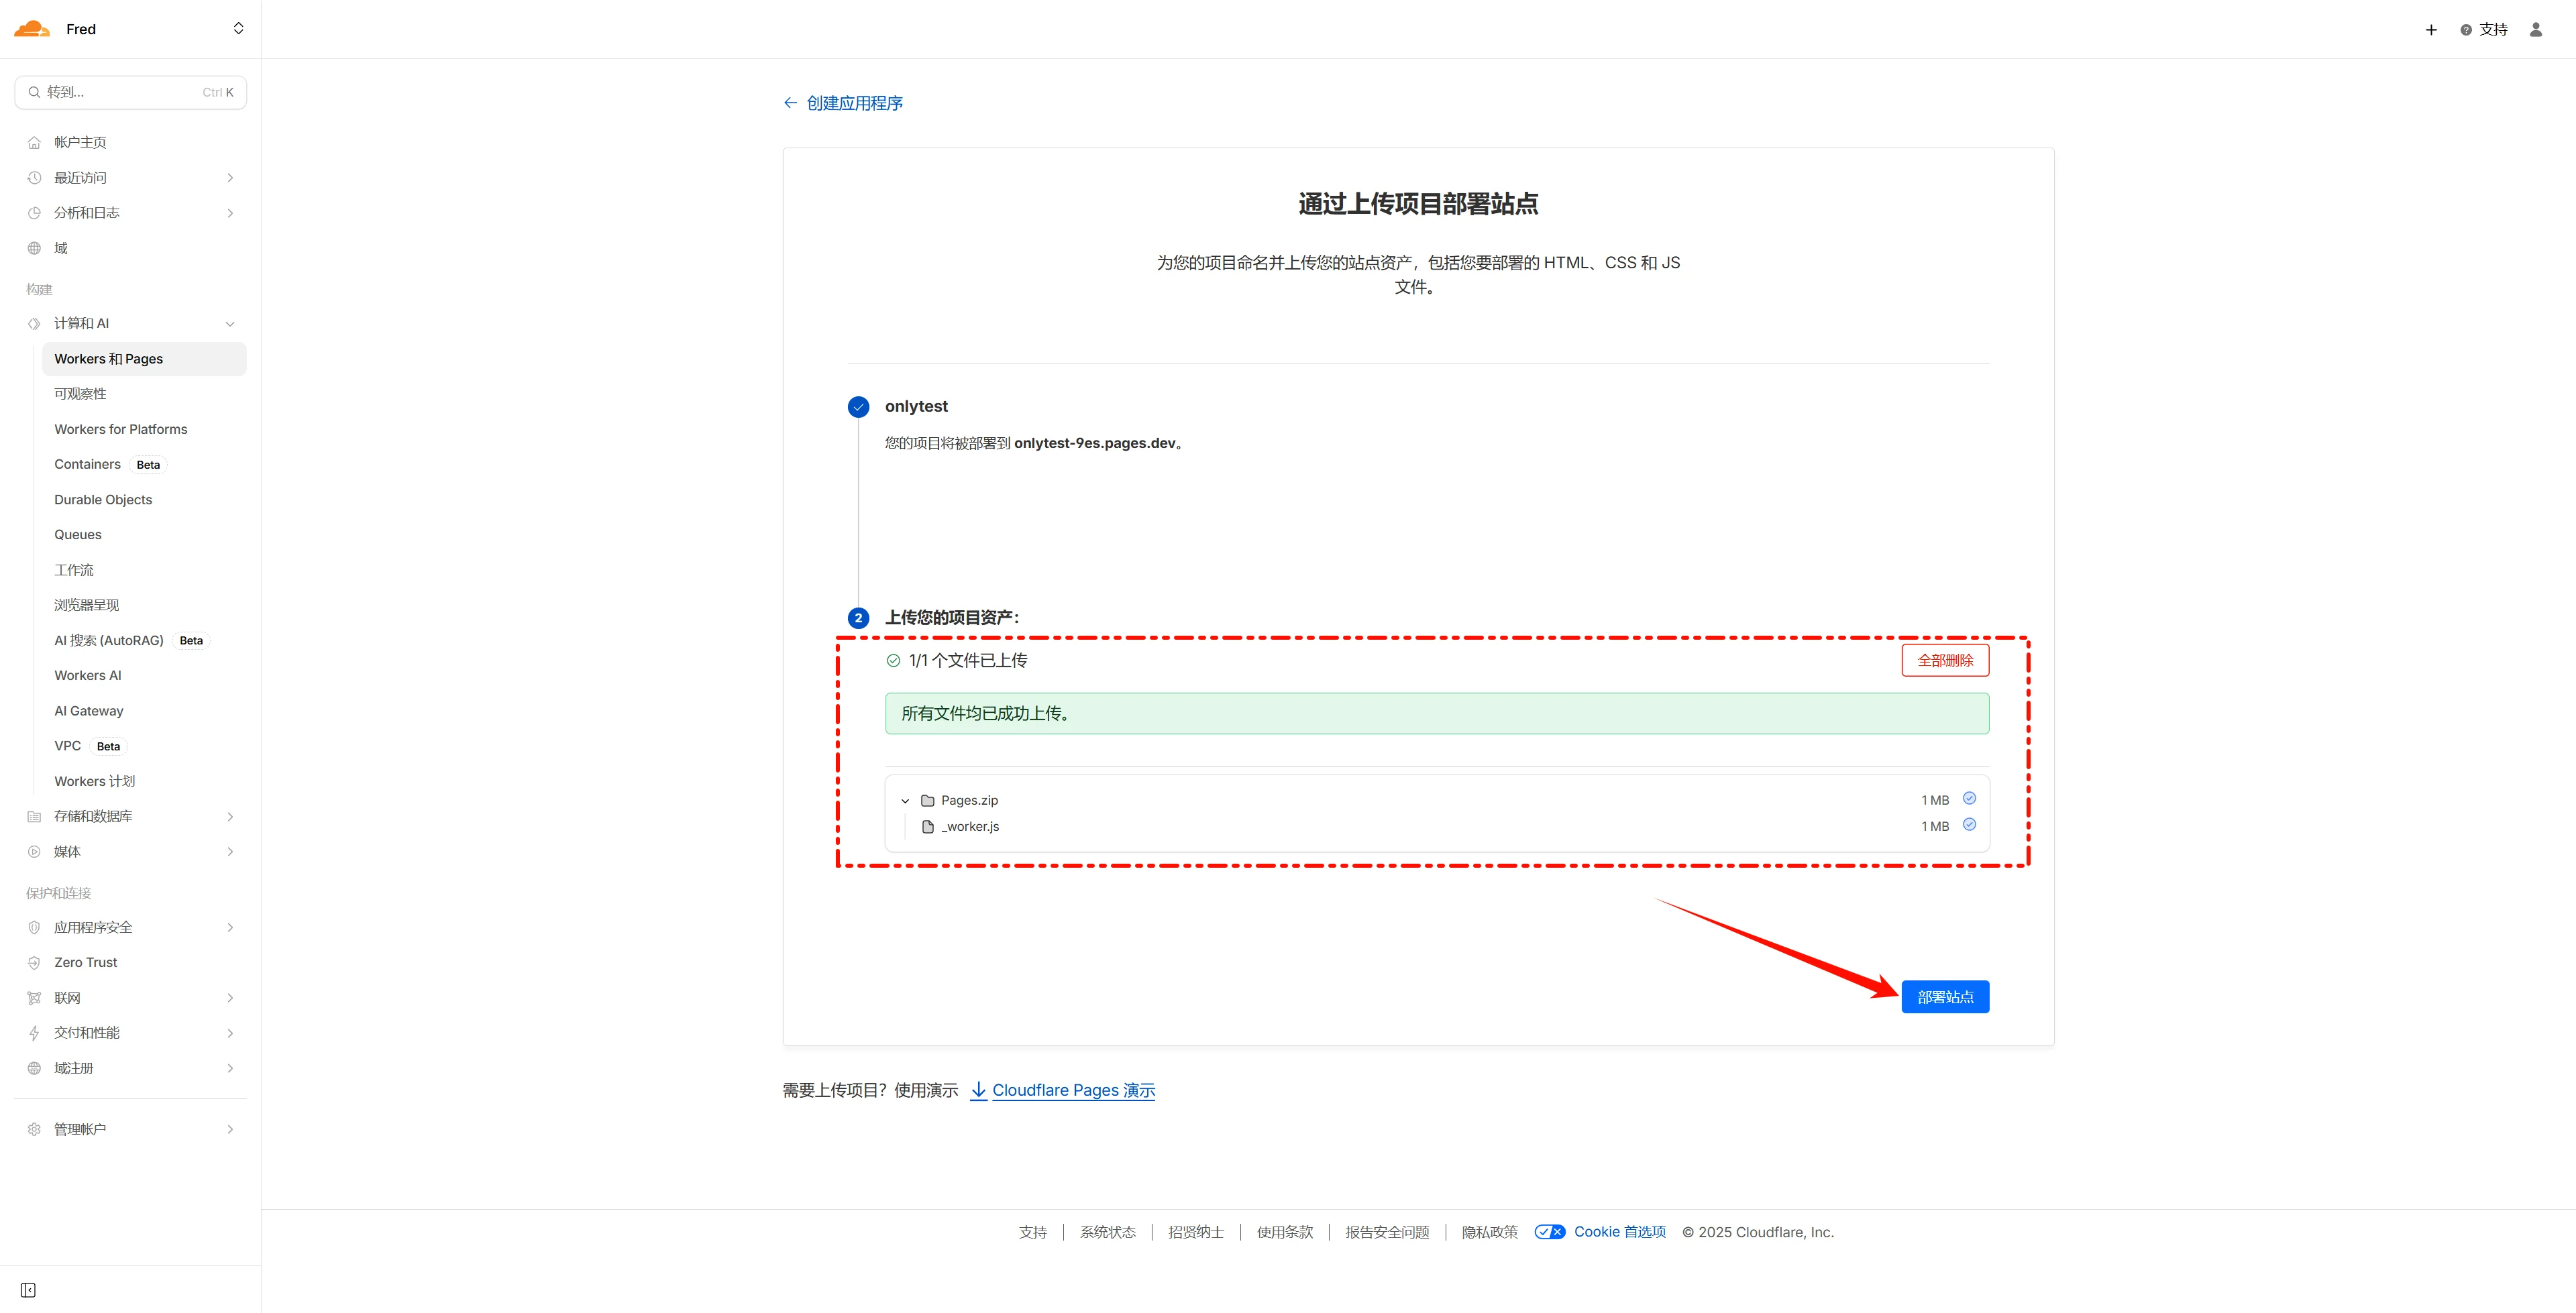
Task: Open Workers AI in sidebar
Action: 88,676
